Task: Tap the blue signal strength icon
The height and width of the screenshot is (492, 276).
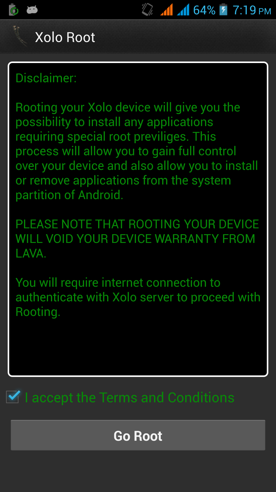Action: pos(183,10)
